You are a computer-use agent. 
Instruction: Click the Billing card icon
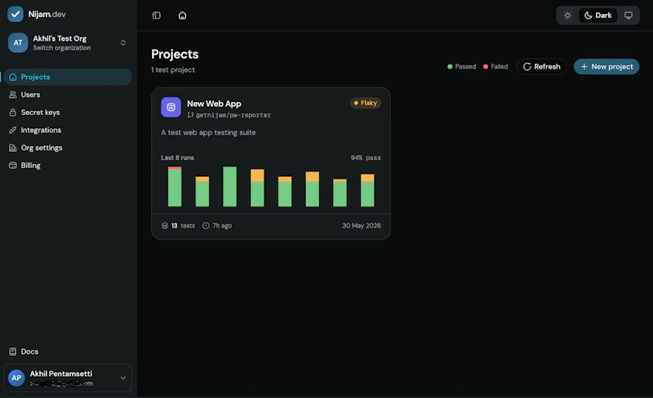tap(13, 166)
